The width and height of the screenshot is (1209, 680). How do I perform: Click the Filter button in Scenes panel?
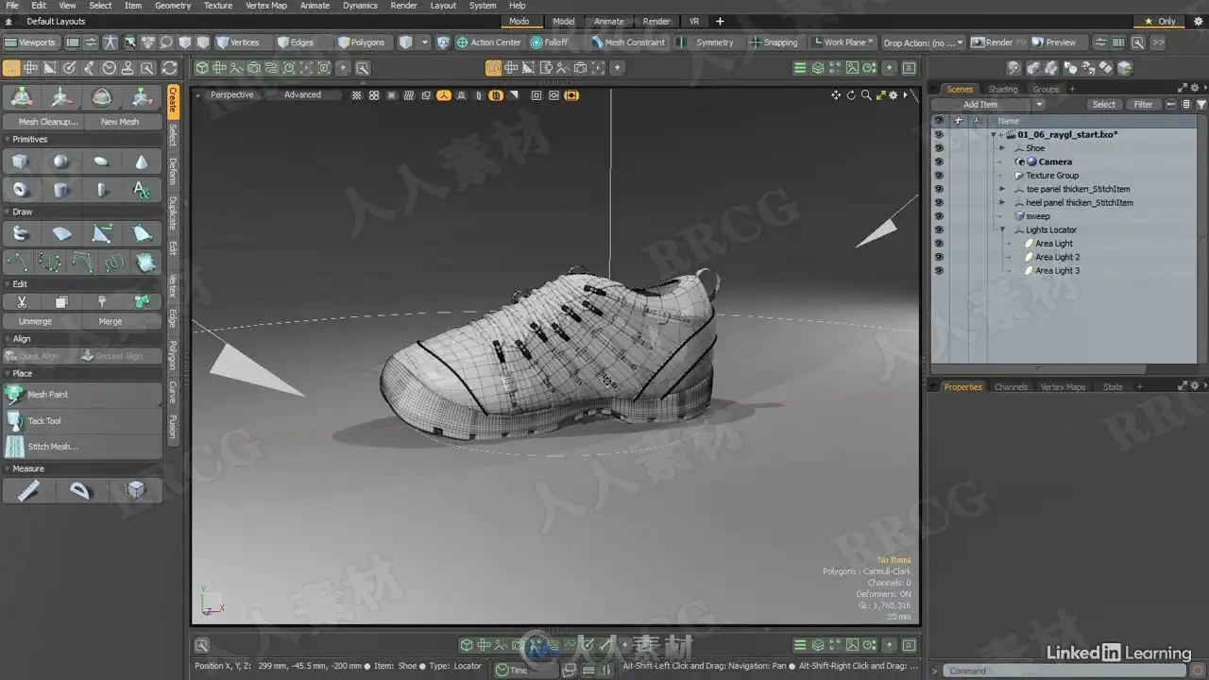(1143, 105)
